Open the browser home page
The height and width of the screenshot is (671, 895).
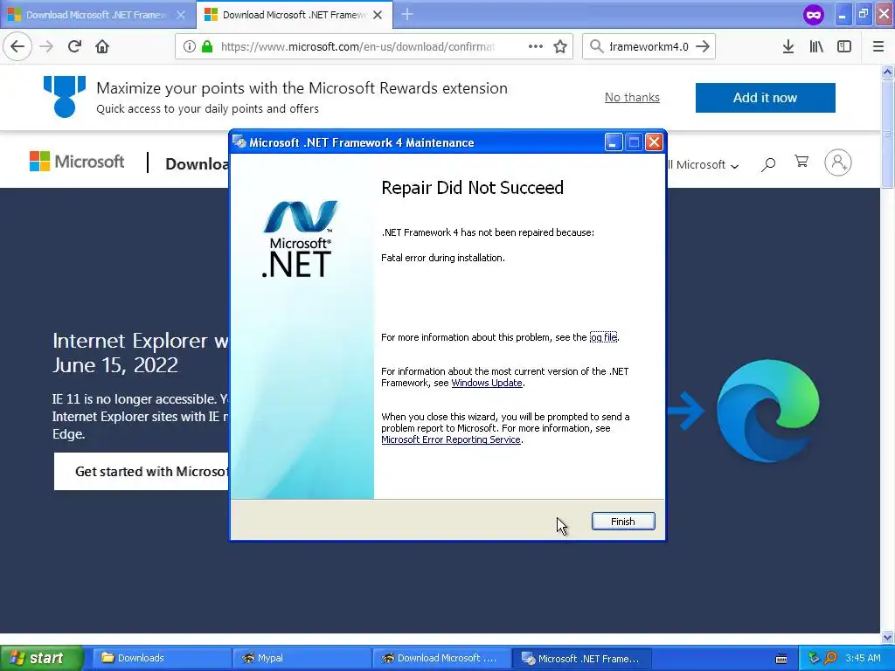click(x=102, y=46)
